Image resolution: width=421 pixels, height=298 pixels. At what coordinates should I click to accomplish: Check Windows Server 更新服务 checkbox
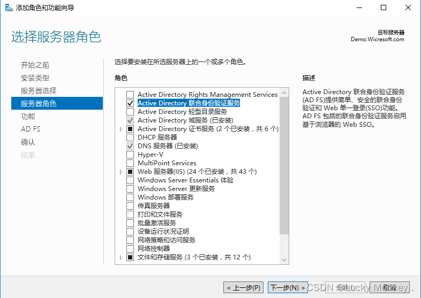coord(130,188)
